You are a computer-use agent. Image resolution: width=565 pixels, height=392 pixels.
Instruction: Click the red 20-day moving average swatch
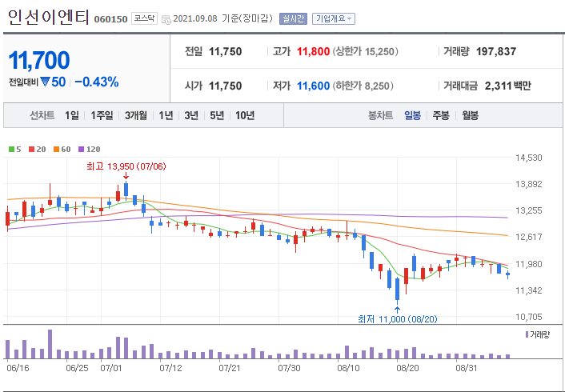32,149
